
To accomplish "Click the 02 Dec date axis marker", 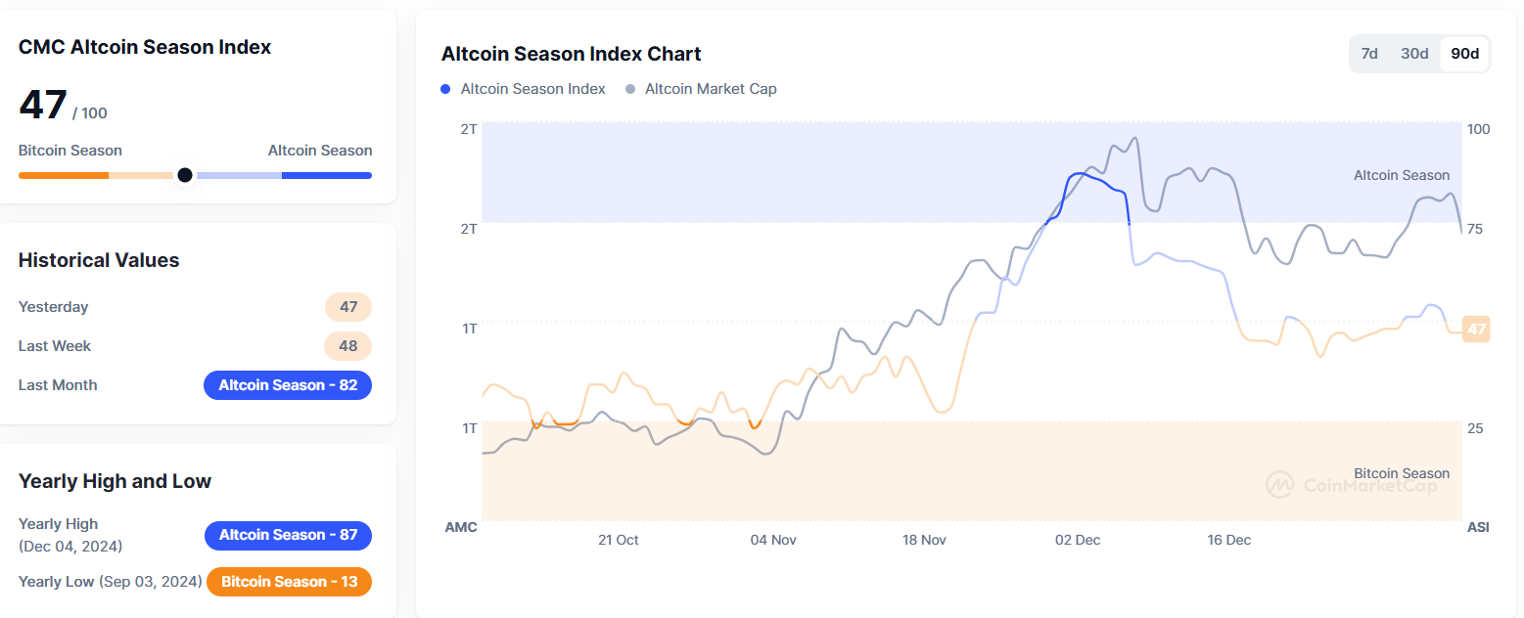I will [1078, 540].
